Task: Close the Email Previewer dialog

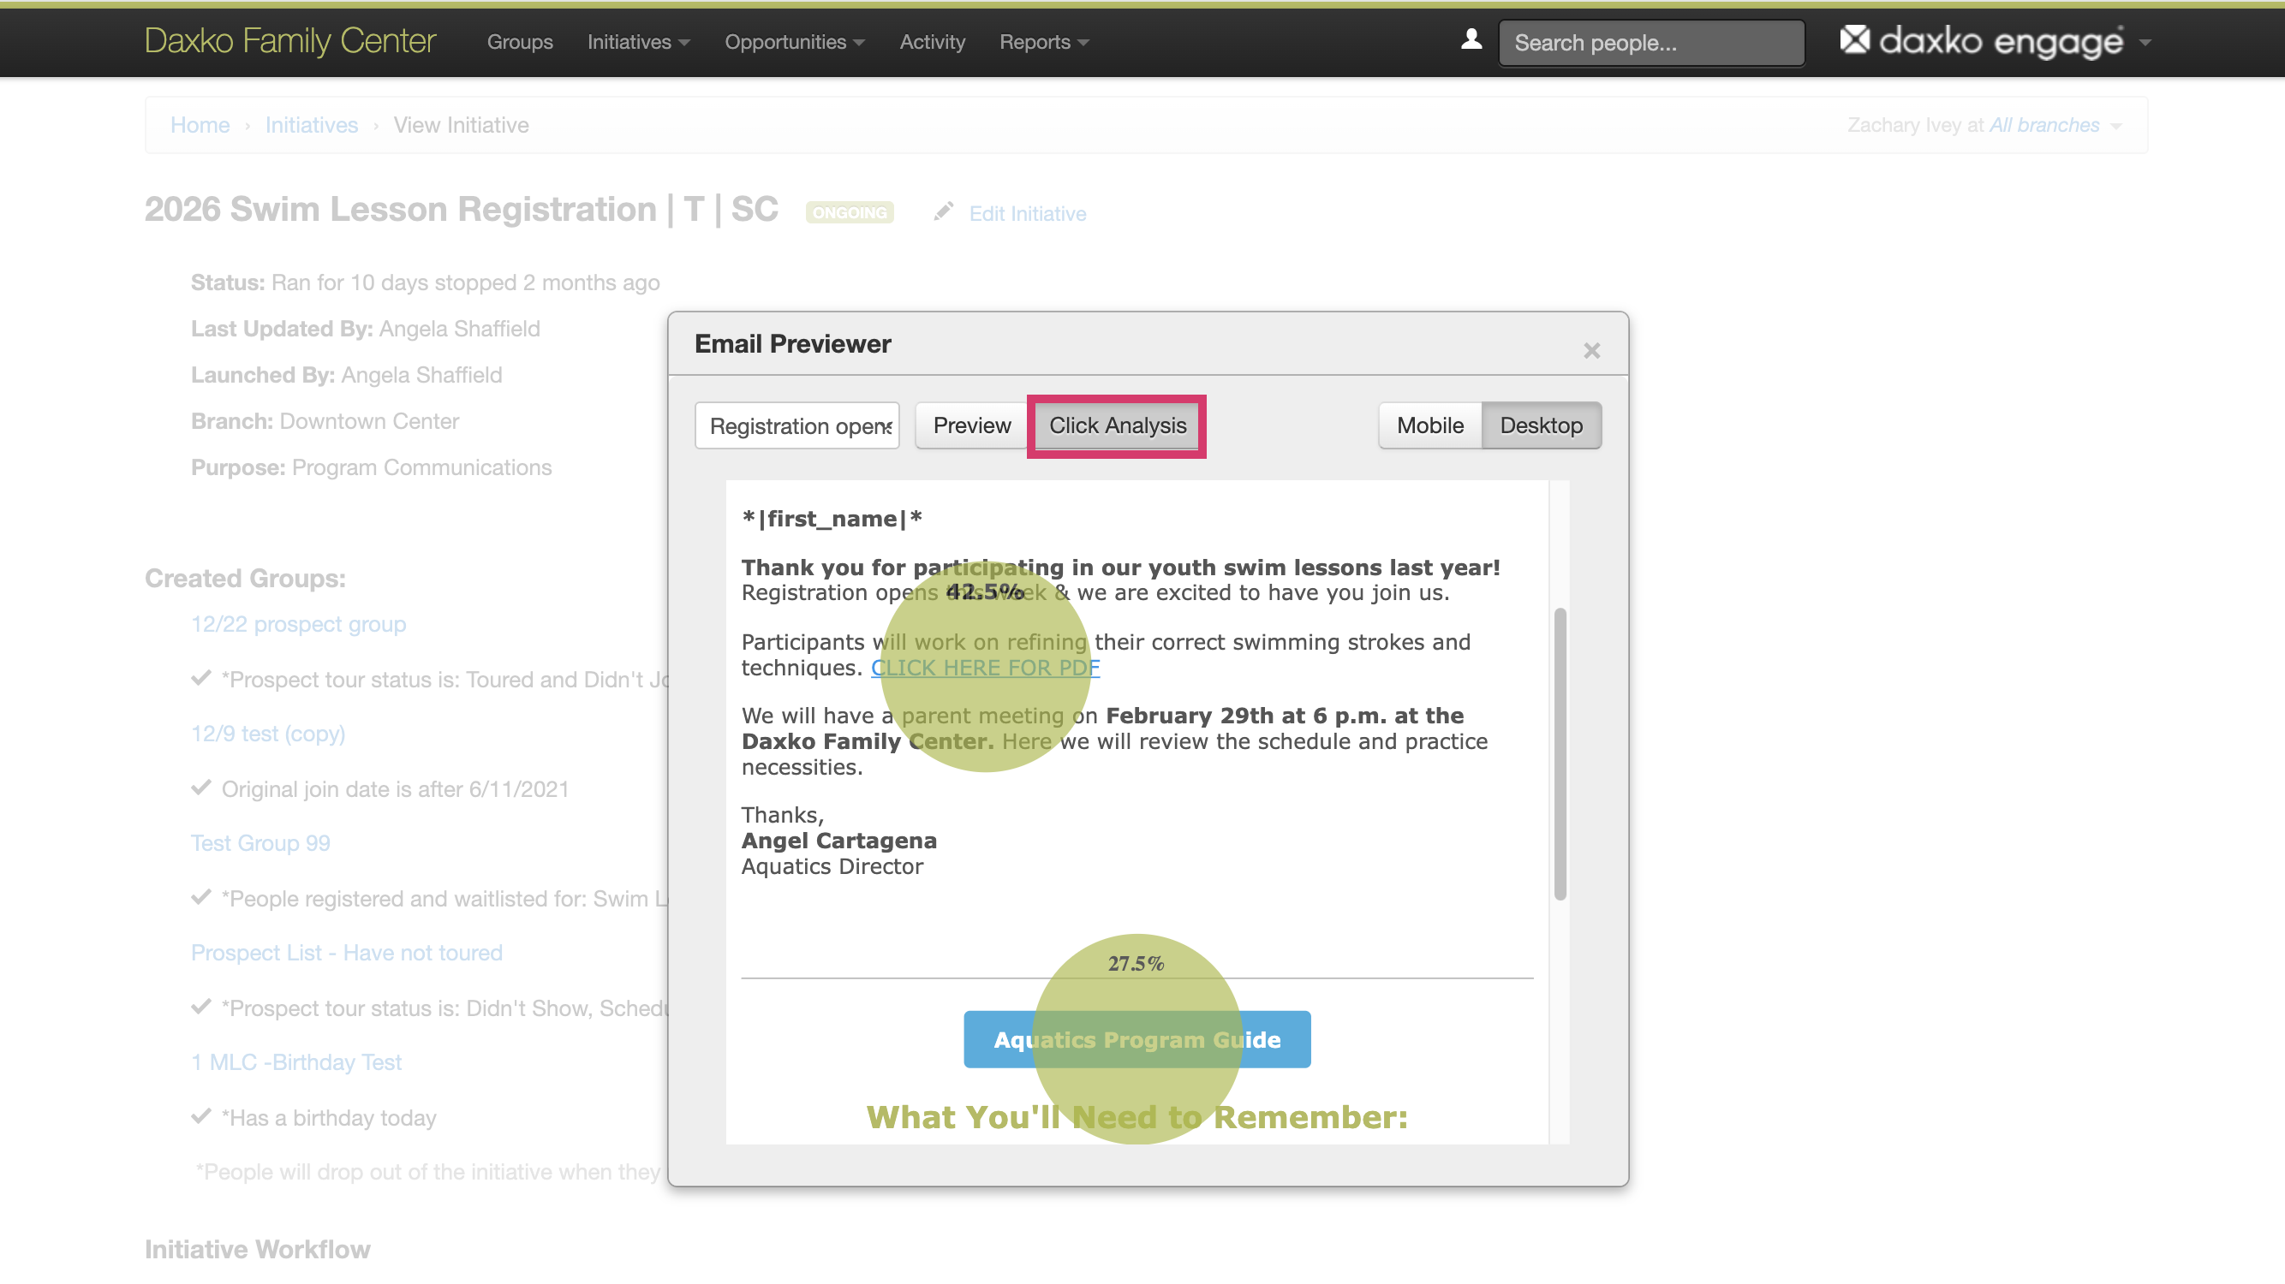Action: pyautogui.click(x=1591, y=350)
